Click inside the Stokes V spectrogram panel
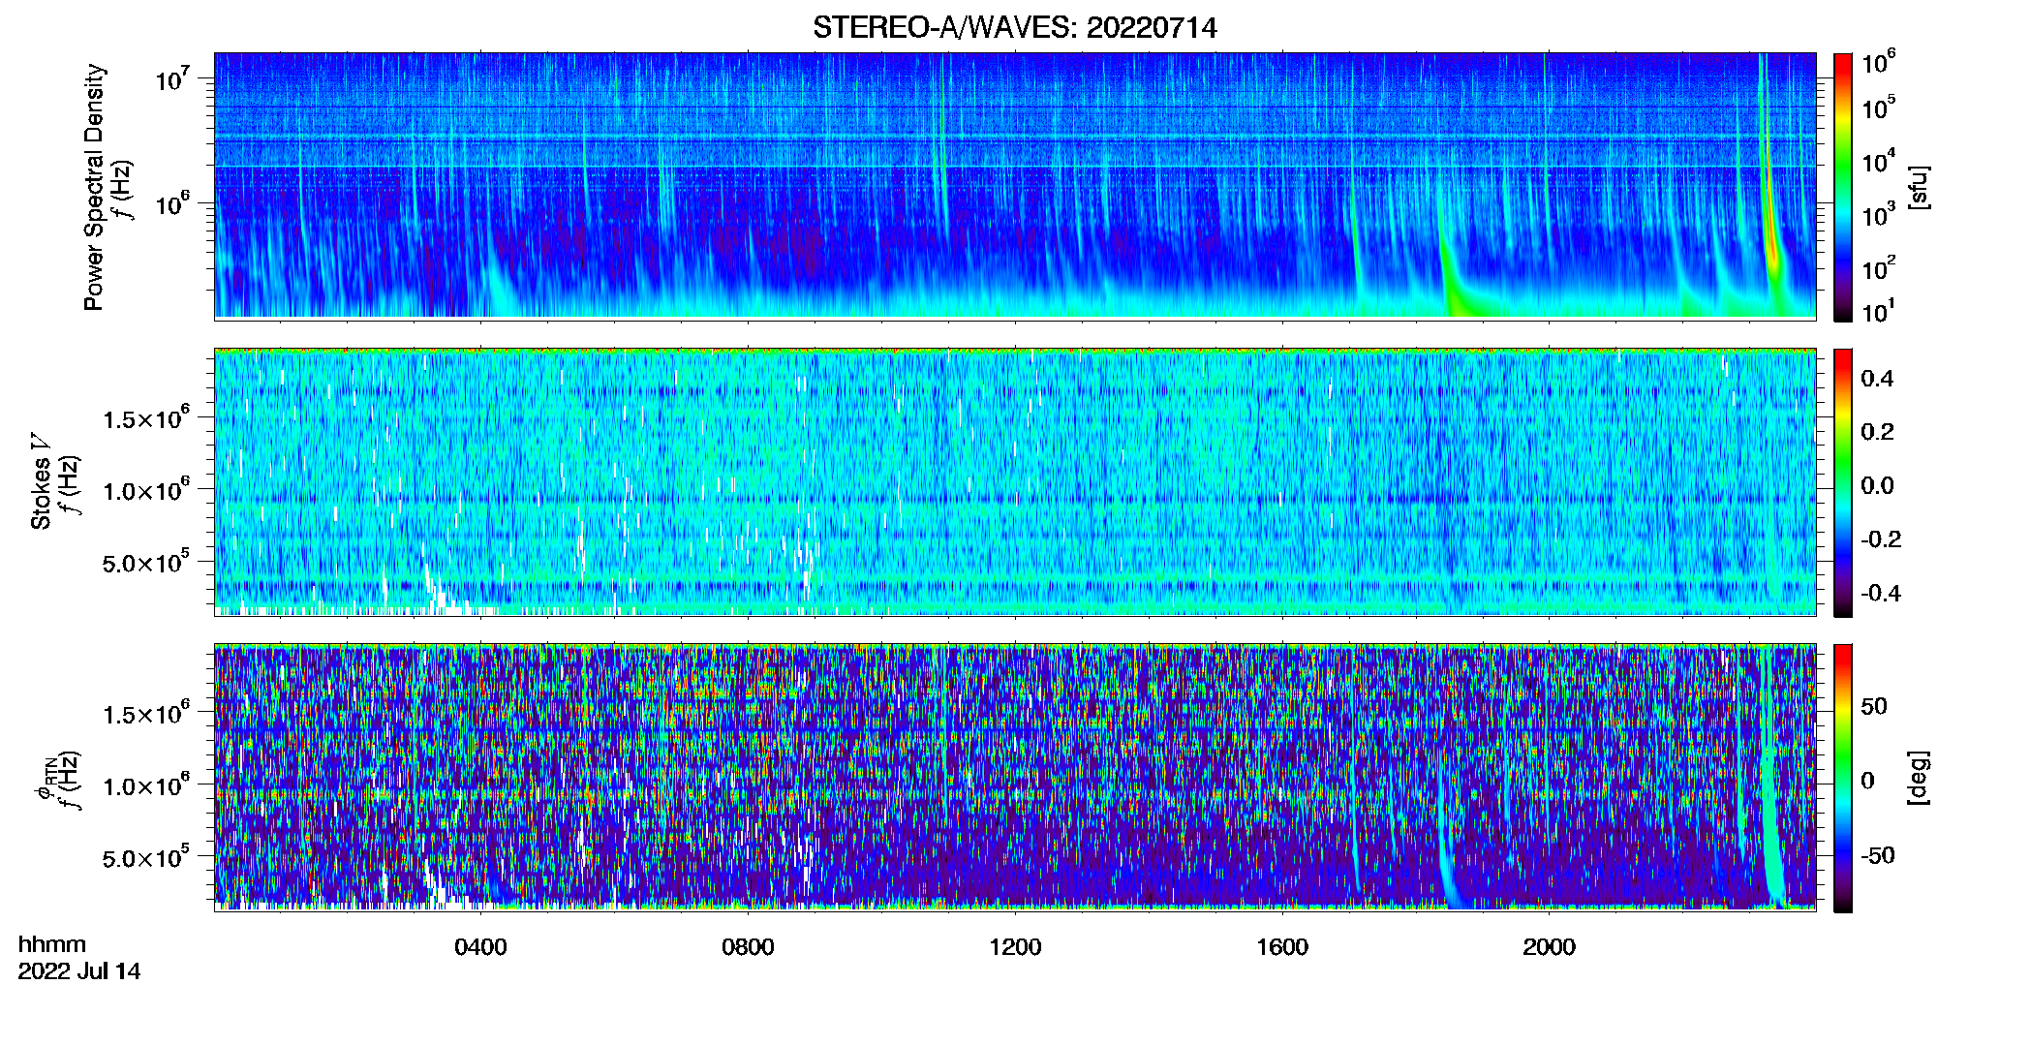Screen dimensions: 2030x1046 coord(1015,481)
